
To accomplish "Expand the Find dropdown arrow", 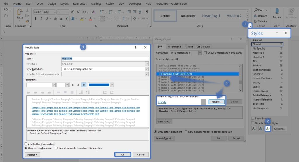I will (266, 10).
